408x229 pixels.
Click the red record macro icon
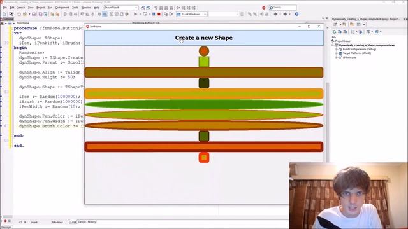click(x=5, y=221)
